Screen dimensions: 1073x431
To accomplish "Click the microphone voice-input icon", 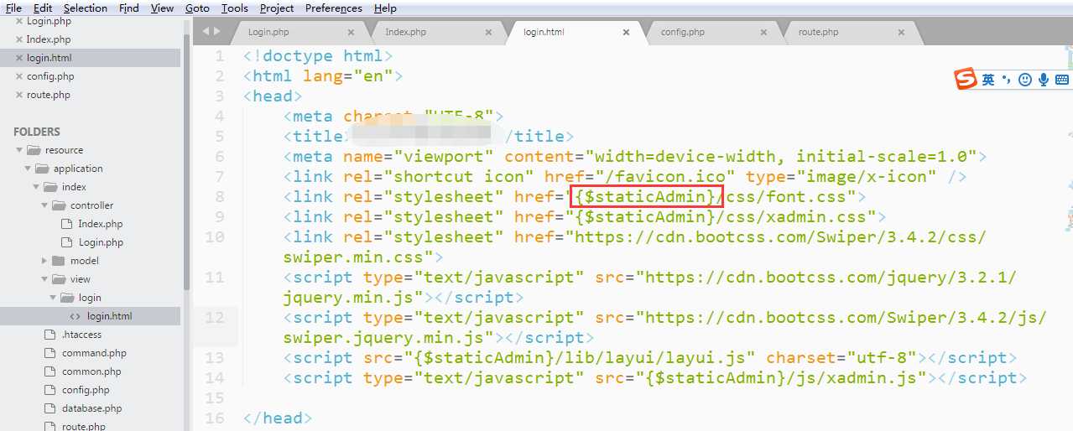I will (1044, 80).
